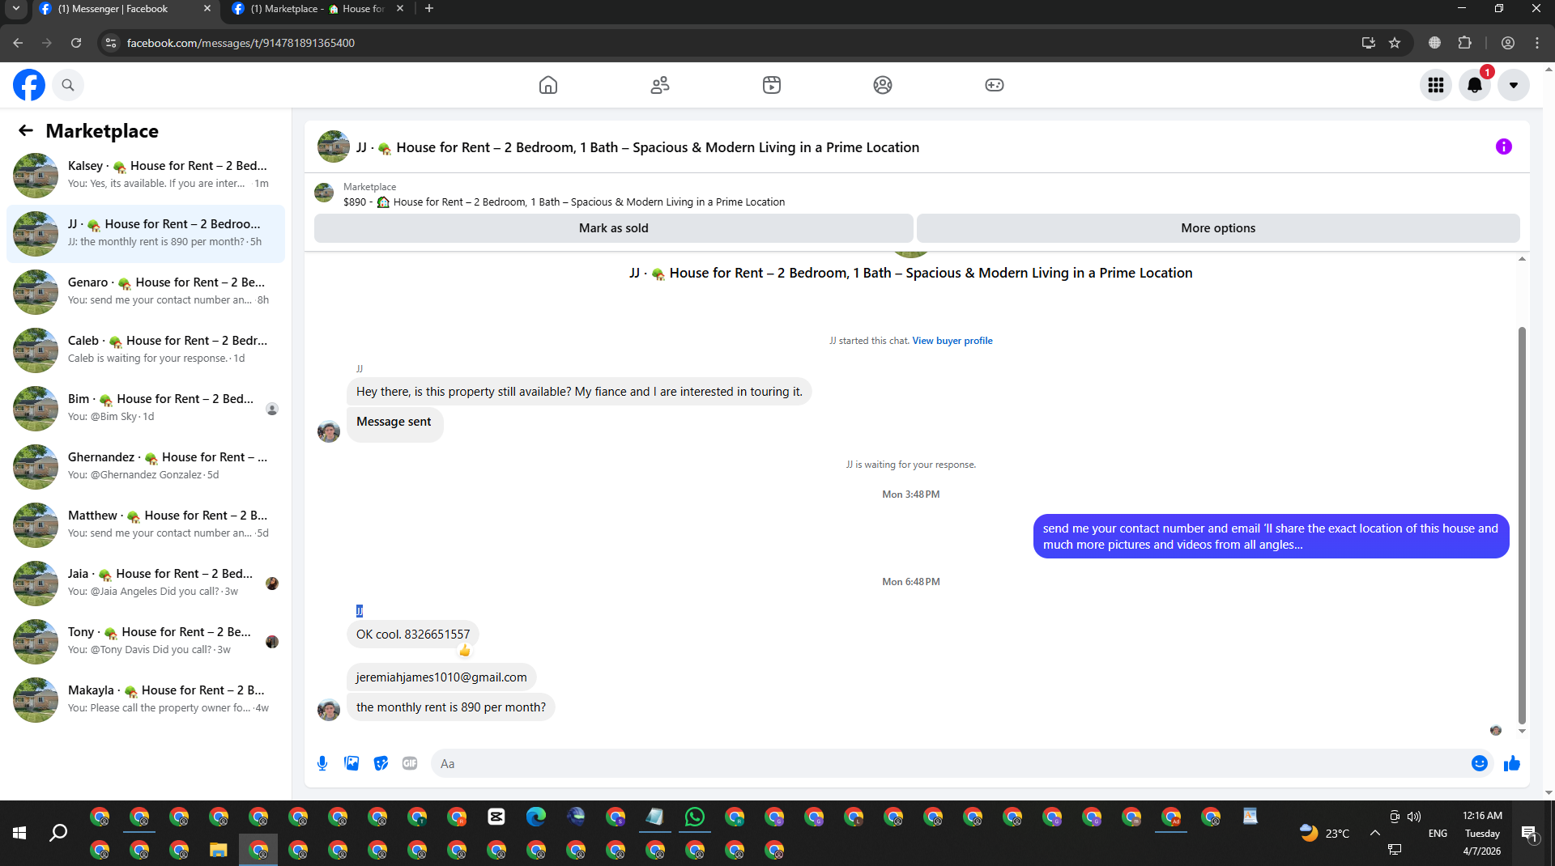Open the Chrome three-dot menu

pyautogui.click(x=1537, y=43)
